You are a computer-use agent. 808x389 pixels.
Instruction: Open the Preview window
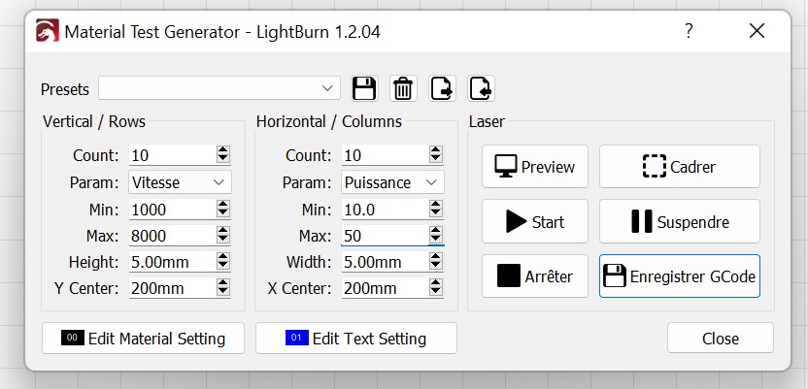535,167
